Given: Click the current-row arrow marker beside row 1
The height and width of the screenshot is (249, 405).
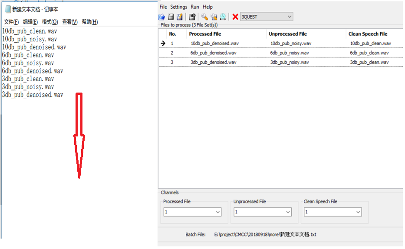Looking at the screenshot, I should coord(163,43).
